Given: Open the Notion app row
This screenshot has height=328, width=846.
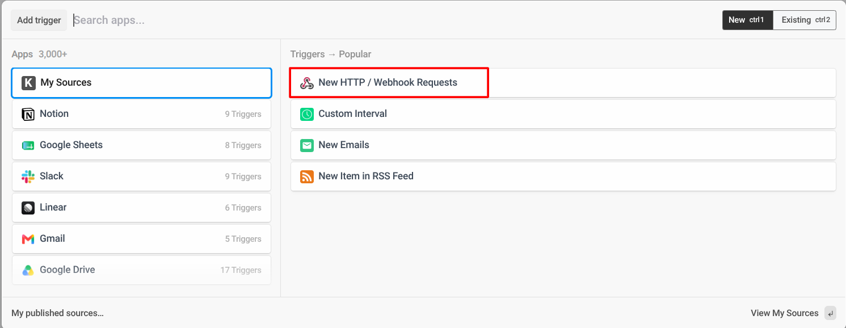Looking at the screenshot, I should (141, 114).
